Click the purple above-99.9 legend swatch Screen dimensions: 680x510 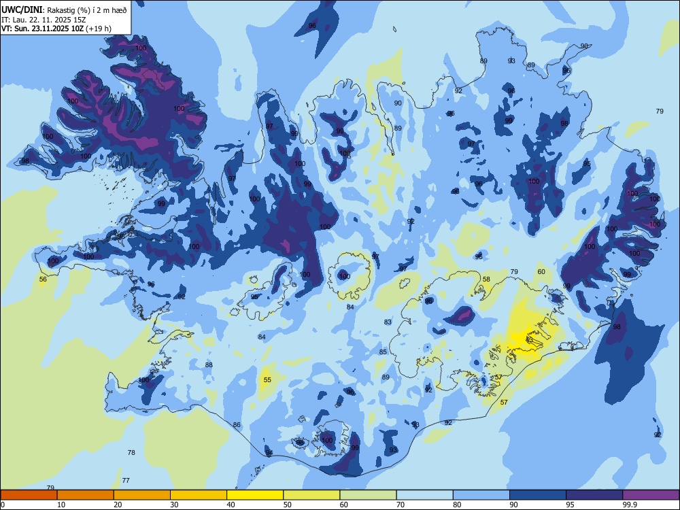[x=651, y=495]
